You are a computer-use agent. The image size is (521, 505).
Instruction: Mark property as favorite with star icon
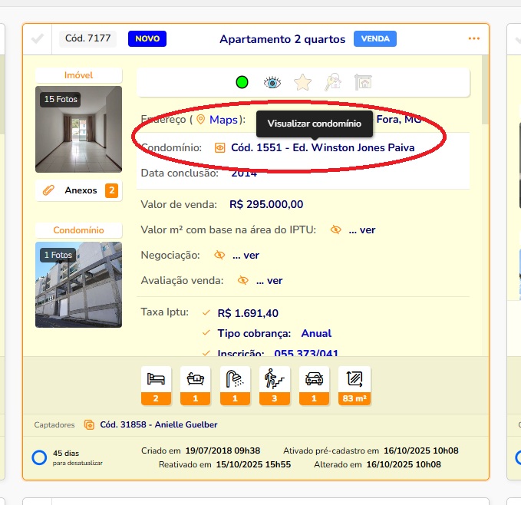point(303,82)
